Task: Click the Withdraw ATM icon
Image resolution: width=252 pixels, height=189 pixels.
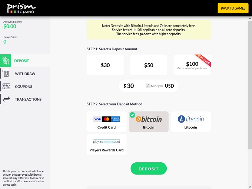Action: (6, 74)
